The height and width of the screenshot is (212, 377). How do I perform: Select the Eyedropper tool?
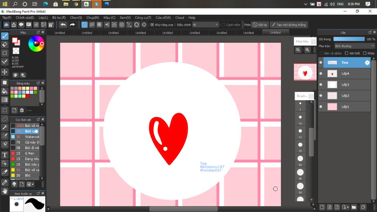click(x=4, y=183)
